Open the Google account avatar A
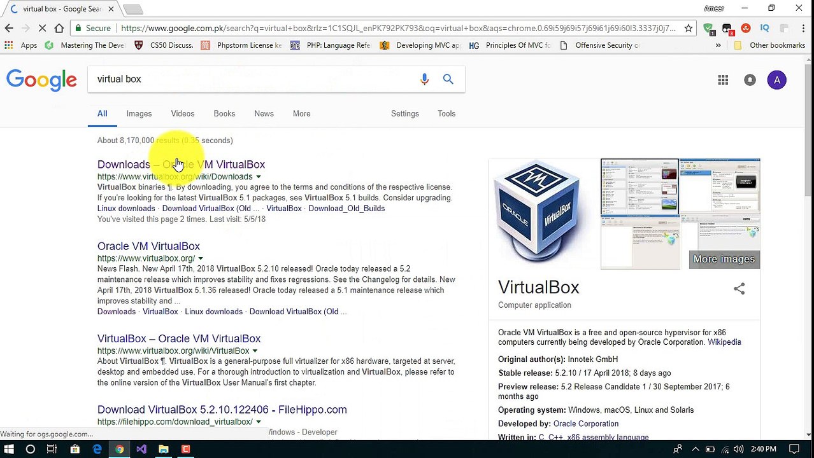This screenshot has width=814, height=458. tap(776, 80)
